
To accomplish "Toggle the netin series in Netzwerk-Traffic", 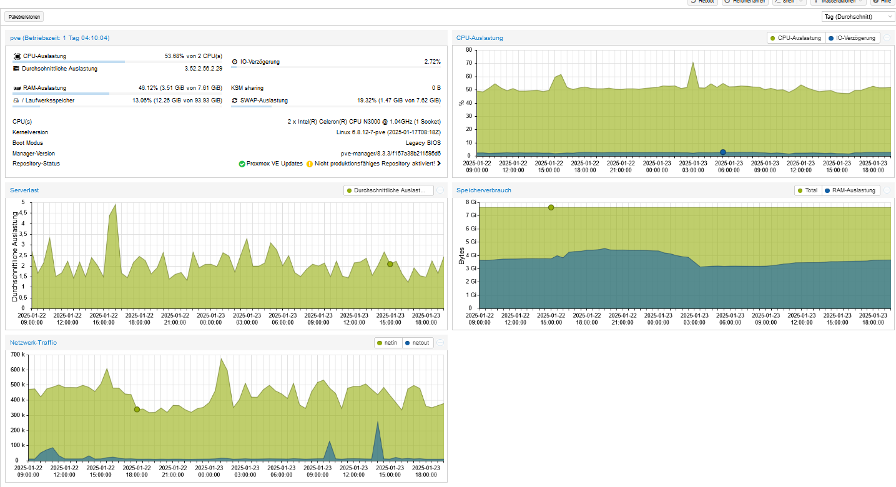I will [x=388, y=343].
